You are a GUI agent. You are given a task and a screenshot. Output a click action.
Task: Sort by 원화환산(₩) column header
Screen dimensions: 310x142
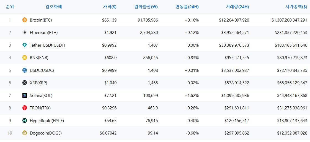tap(146, 7)
